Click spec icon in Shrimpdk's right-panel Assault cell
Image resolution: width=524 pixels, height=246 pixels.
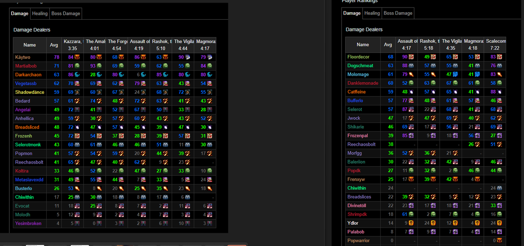411,214
